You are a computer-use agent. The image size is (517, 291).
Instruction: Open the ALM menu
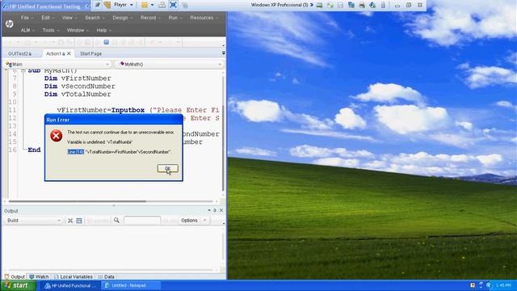point(27,31)
